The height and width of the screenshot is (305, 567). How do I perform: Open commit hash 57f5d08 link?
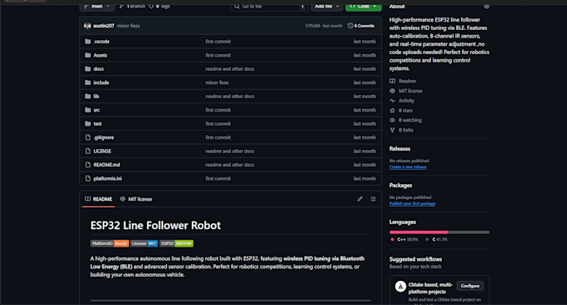pos(313,26)
